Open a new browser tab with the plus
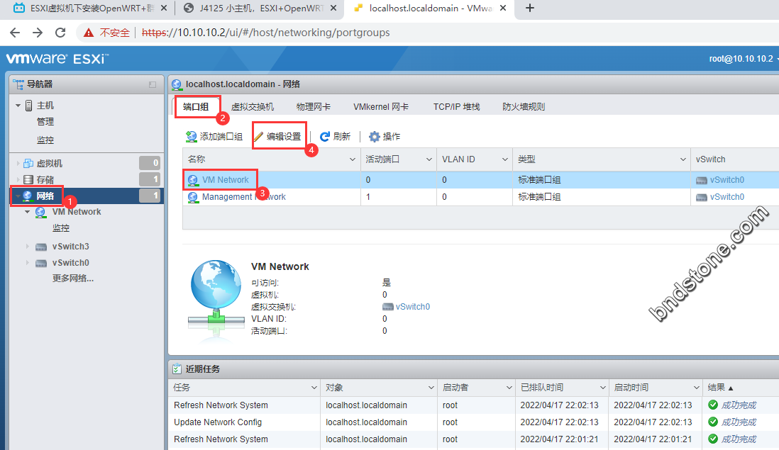779x450 pixels. coord(529,8)
